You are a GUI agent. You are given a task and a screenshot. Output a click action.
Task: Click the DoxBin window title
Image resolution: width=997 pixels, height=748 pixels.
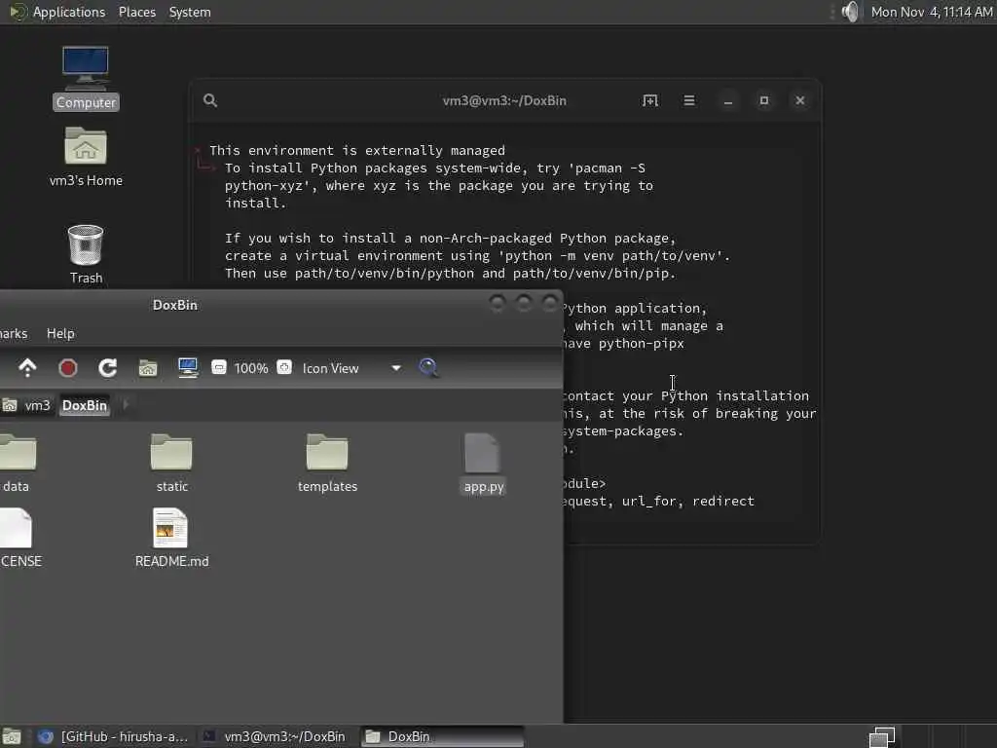(175, 305)
